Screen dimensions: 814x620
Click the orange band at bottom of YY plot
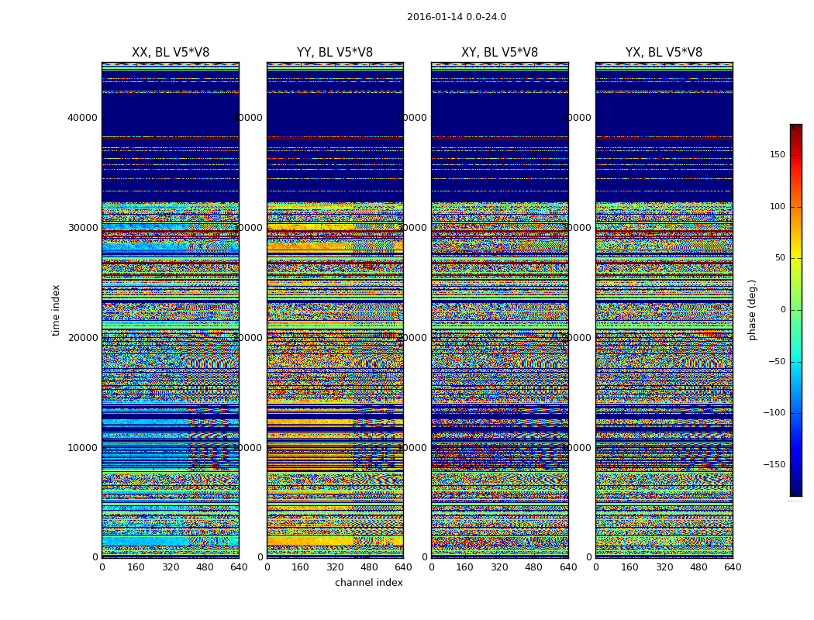tap(310, 541)
